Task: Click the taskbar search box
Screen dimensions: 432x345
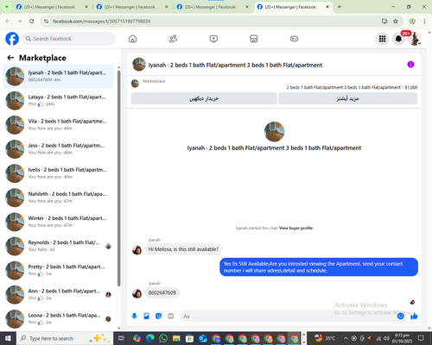Action: 65,338
